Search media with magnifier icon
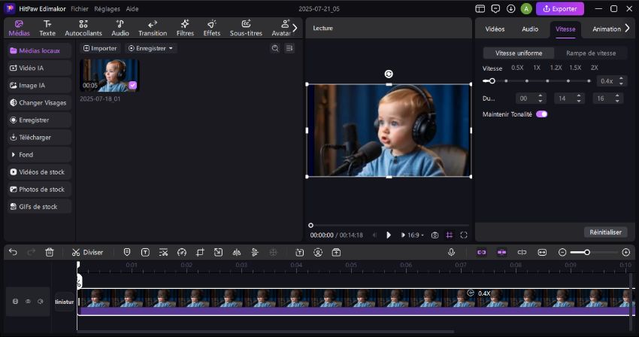 click(275, 48)
